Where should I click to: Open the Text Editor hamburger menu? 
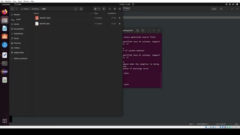click(221, 9)
